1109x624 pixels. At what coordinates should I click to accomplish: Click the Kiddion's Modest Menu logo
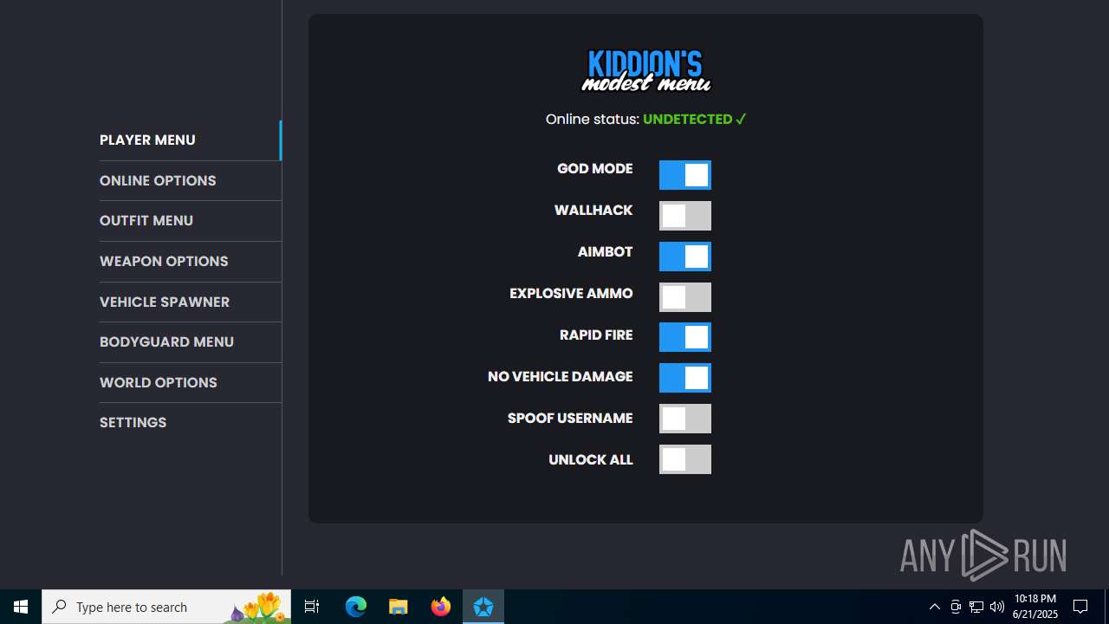tap(645, 71)
